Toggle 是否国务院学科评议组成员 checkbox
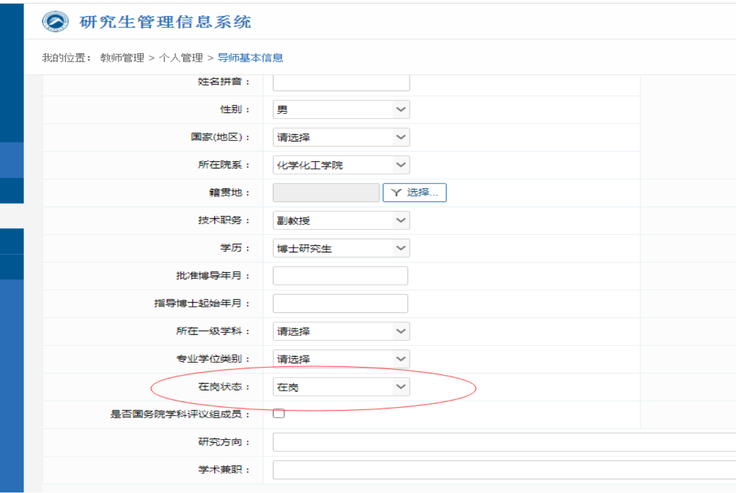Screen dimensions: 736x493 tap(279, 413)
